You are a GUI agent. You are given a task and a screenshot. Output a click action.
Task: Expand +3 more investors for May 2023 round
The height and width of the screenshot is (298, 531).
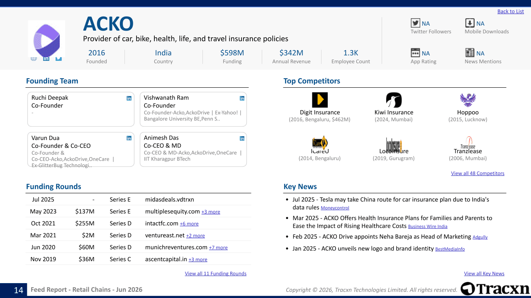tap(211, 212)
